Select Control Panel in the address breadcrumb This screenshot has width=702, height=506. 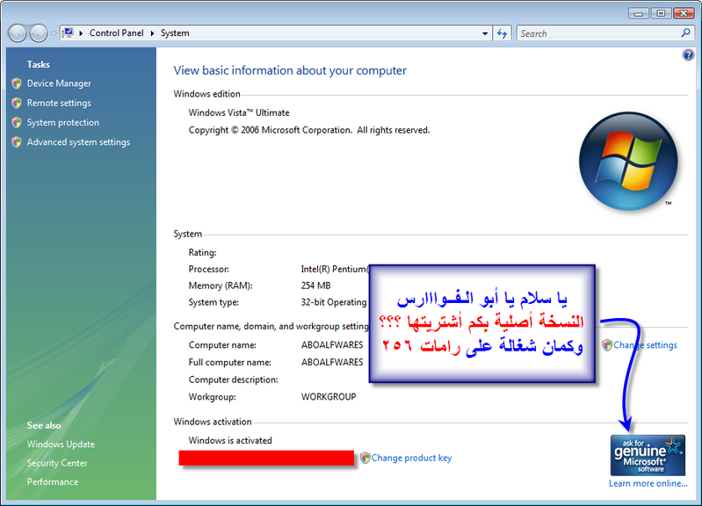tap(116, 33)
